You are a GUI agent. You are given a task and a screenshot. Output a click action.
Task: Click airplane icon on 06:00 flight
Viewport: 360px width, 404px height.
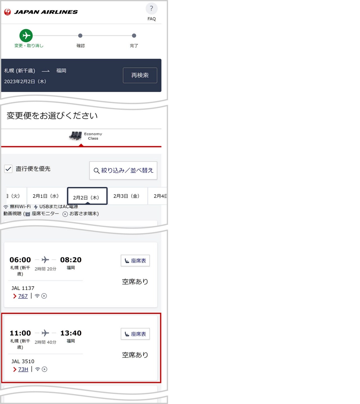pyautogui.click(x=45, y=260)
